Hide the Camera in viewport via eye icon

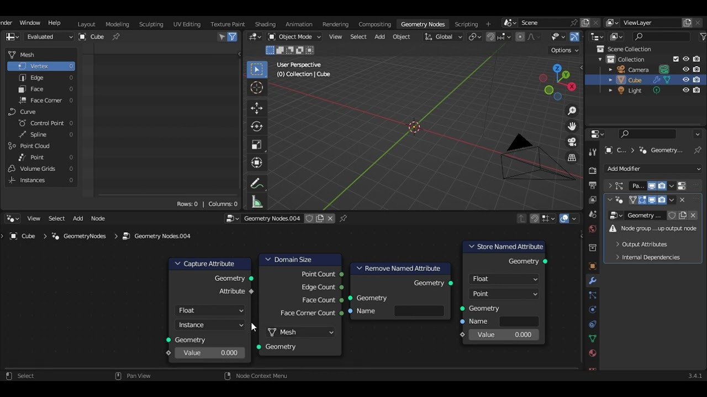click(686, 69)
